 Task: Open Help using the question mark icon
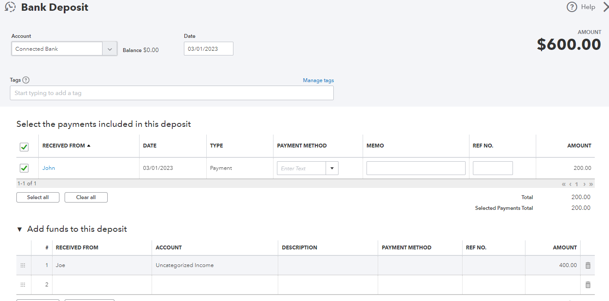(572, 7)
